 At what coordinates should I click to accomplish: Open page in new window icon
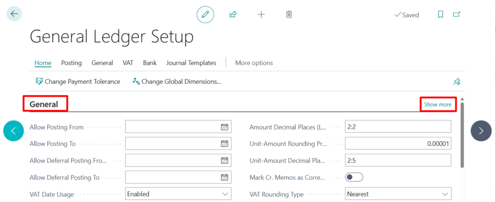pos(456,14)
